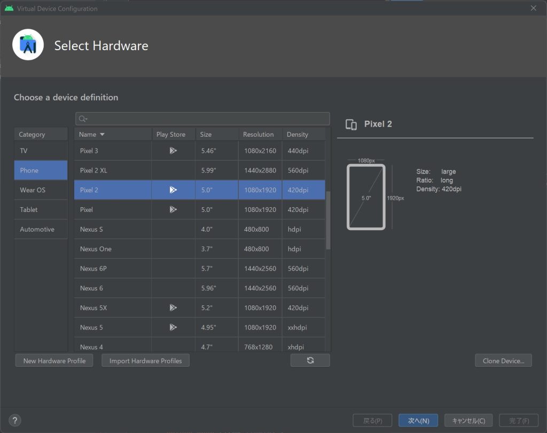Close the Virtual Device Configuration window
The image size is (547, 433).
coord(534,8)
